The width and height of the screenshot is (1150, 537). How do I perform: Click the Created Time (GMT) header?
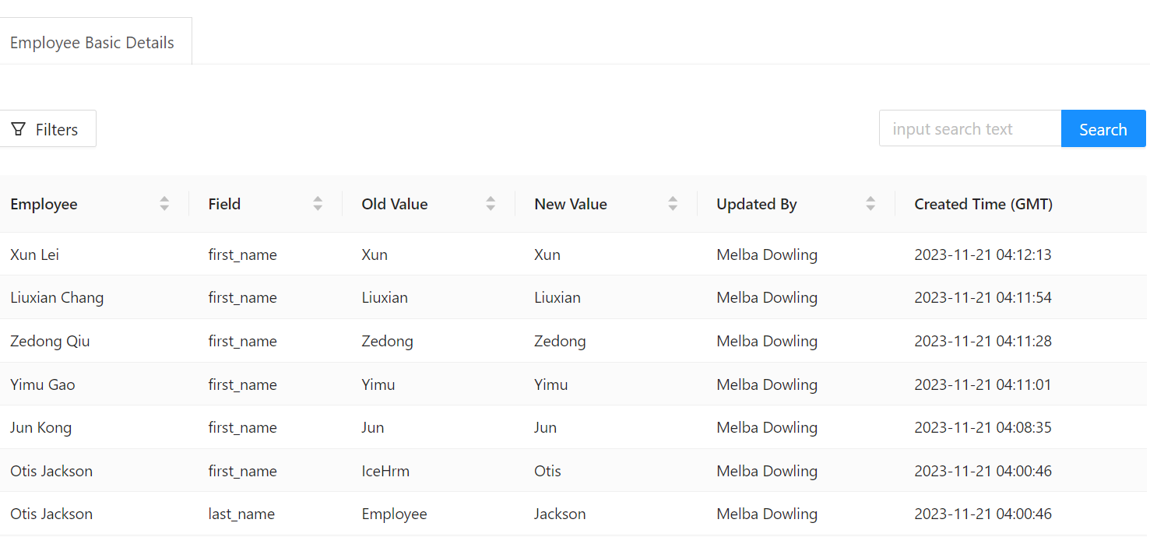983,204
